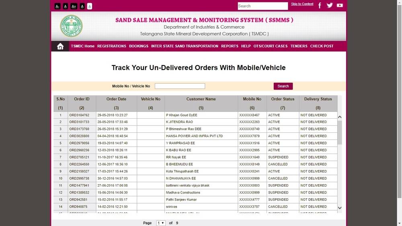The width and height of the screenshot is (402, 226).
Task: Open the REGISTRATIONS menu
Action: pyautogui.click(x=112, y=46)
